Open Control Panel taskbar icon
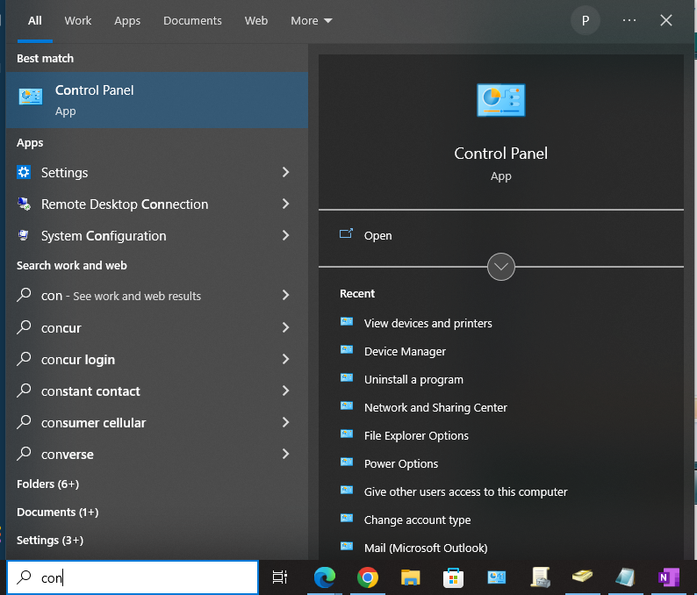The width and height of the screenshot is (697, 595). [x=497, y=577]
